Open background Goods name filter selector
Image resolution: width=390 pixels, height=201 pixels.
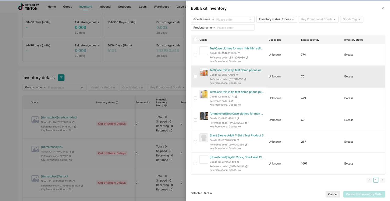click(35, 87)
